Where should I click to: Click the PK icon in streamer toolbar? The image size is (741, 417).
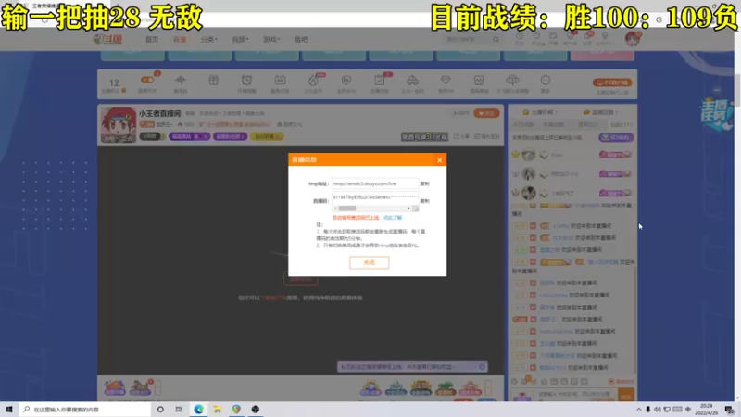click(x=345, y=81)
